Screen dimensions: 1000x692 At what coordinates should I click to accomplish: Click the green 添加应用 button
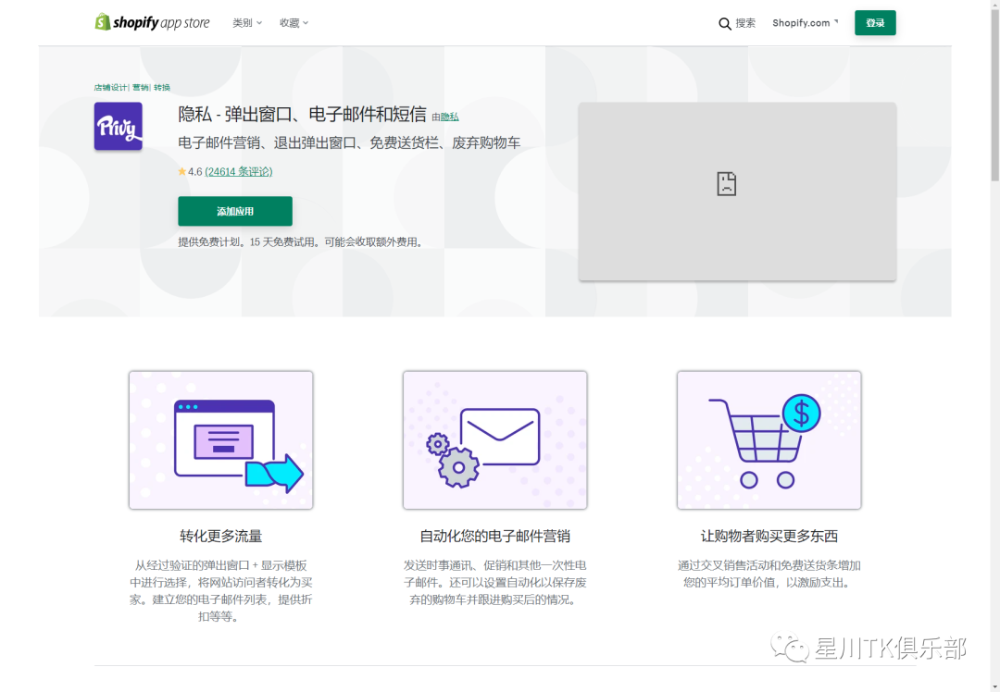[x=234, y=211]
